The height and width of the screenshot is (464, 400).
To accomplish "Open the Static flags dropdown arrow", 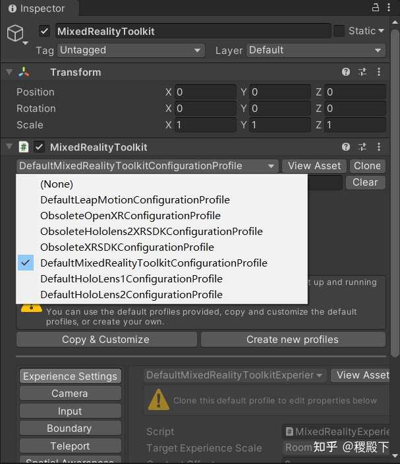I will pyautogui.click(x=382, y=31).
